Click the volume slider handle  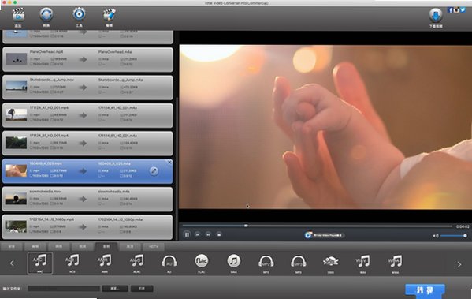tap(465, 236)
